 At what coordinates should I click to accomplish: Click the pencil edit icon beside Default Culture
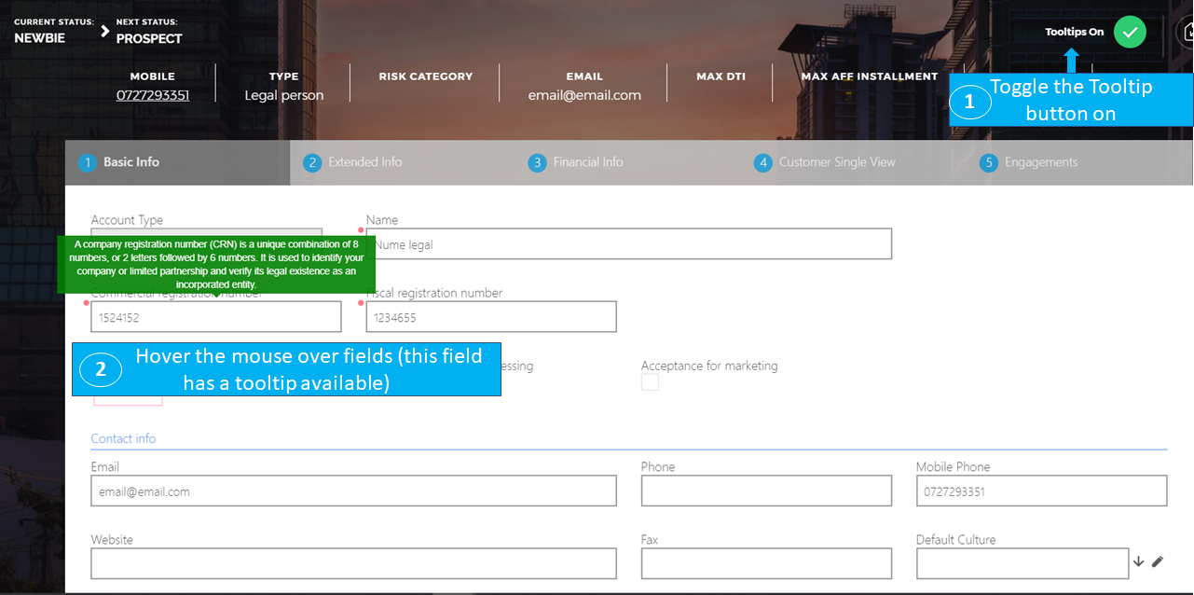coord(1158,561)
